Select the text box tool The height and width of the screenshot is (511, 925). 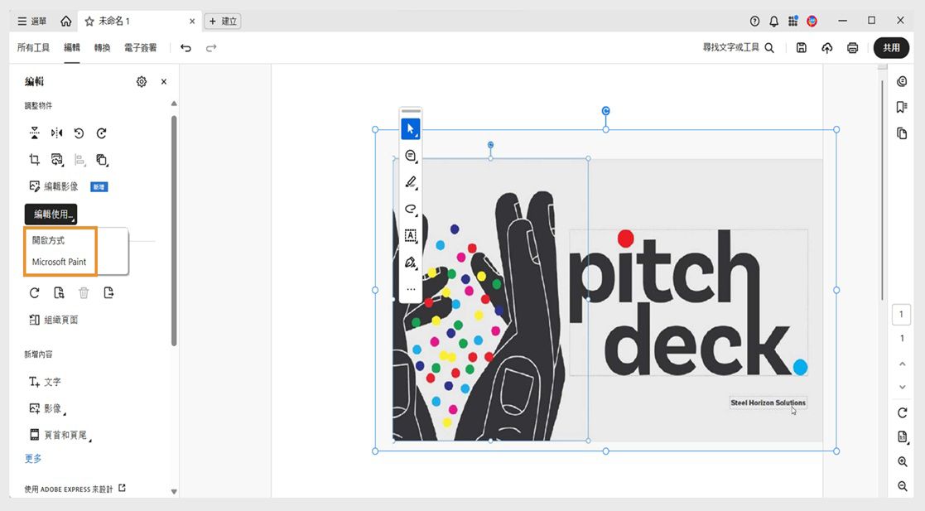click(411, 235)
